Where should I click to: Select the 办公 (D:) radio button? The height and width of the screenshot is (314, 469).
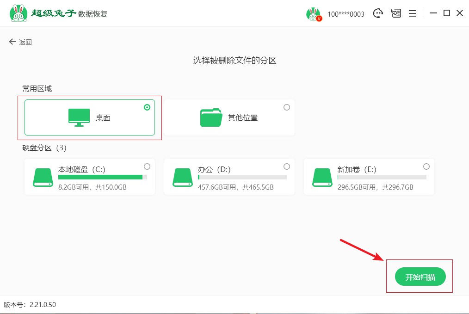pos(287,166)
